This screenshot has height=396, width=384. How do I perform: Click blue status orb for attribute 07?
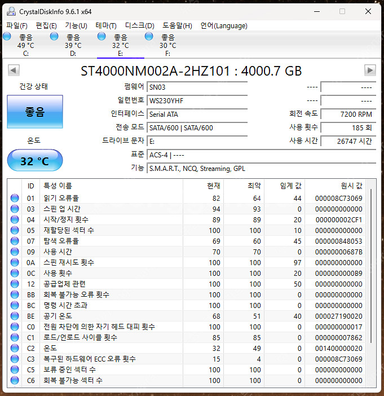pyautogui.click(x=15, y=241)
